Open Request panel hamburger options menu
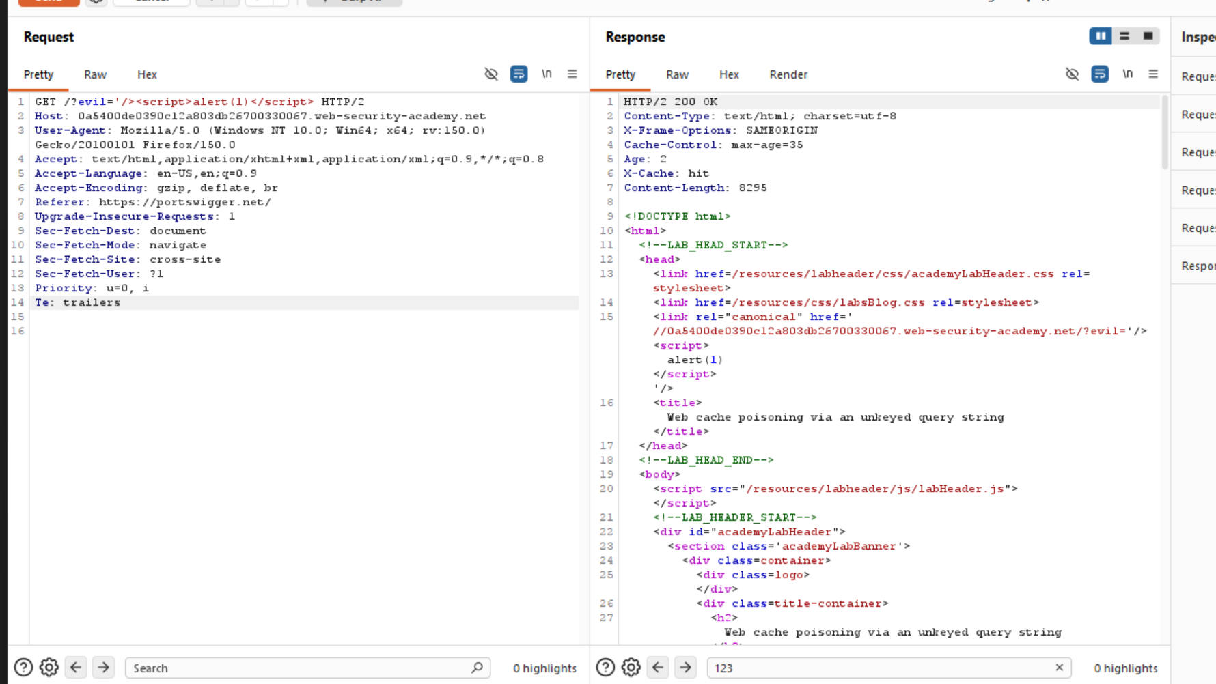This screenshot has width=1216, height=684. (x=572, y=74)
